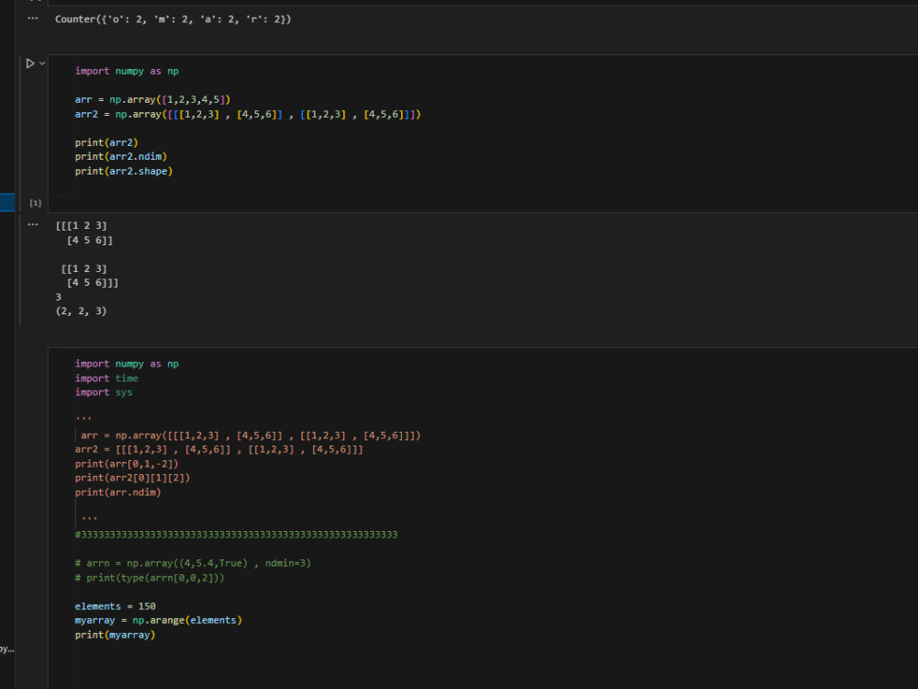
Task: Click the last output row '[4 5 6]]]'
Action: click(x=93, y=283)
